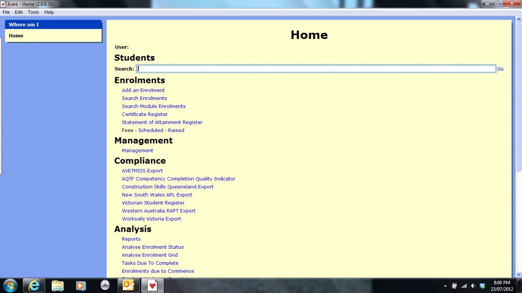Open Add an Enrolment link
Screen dimensions: 522x293
(143, 90)
